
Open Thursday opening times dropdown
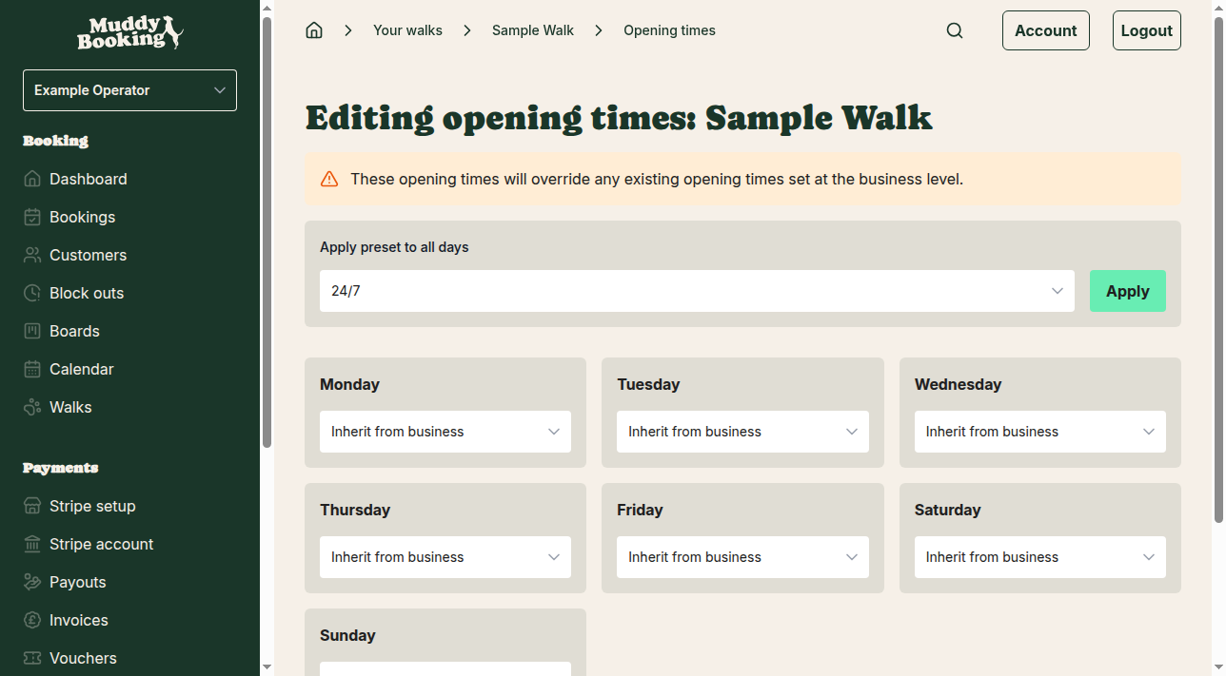tap(445, 557)
